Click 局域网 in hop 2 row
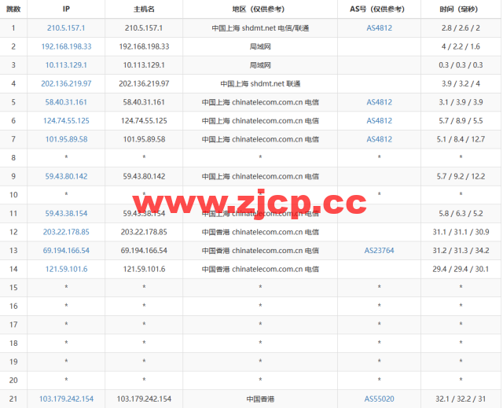 260,46
